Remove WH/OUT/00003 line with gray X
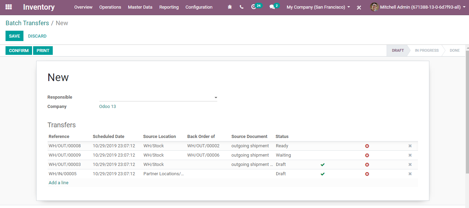 pos(410,165)
